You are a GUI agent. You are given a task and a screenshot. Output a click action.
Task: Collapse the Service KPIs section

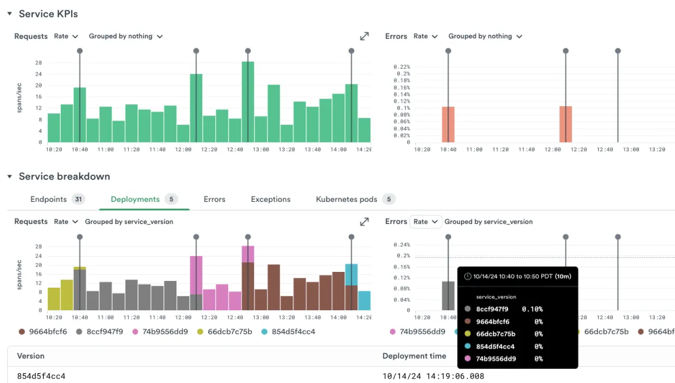[x=10, y=14]
